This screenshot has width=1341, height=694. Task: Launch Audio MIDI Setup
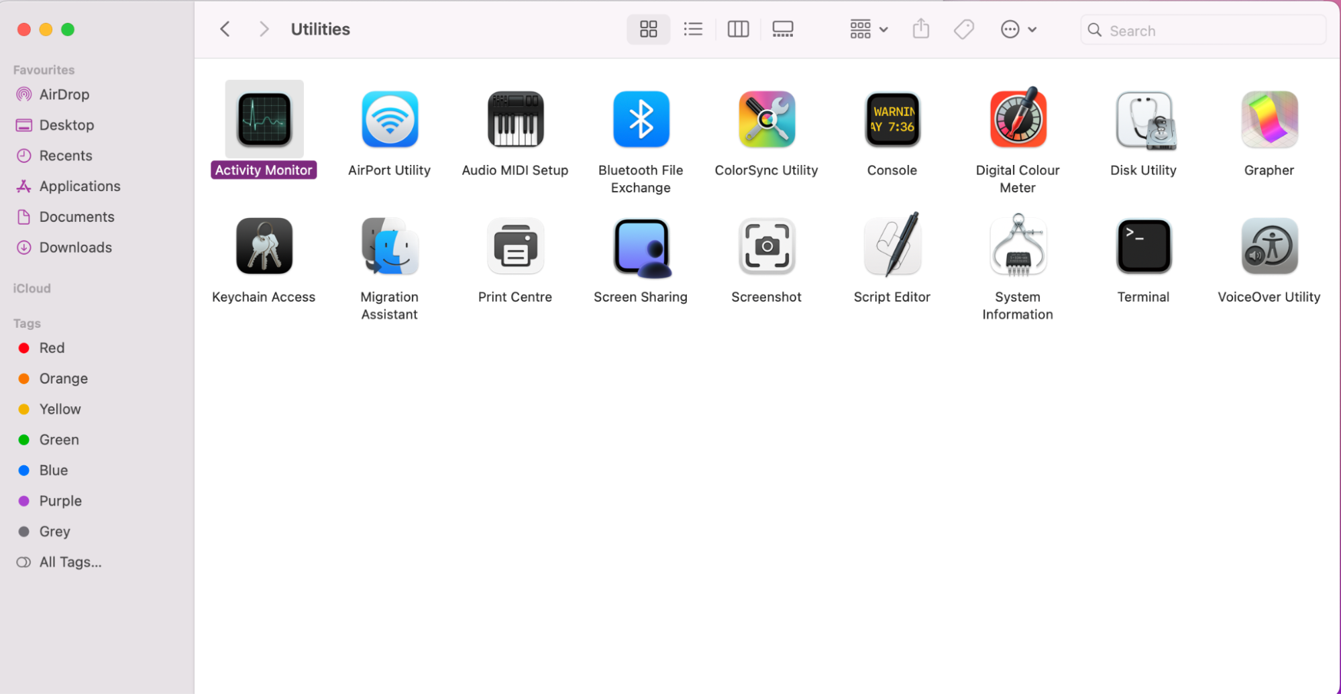(515, 119)
